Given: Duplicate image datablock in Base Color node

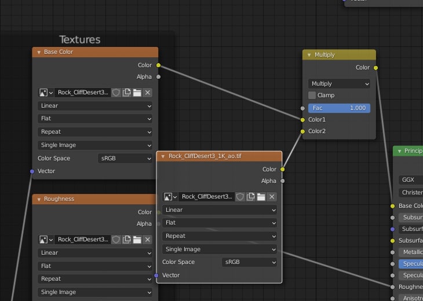Looking at the screenshot, I should point(126,93).
